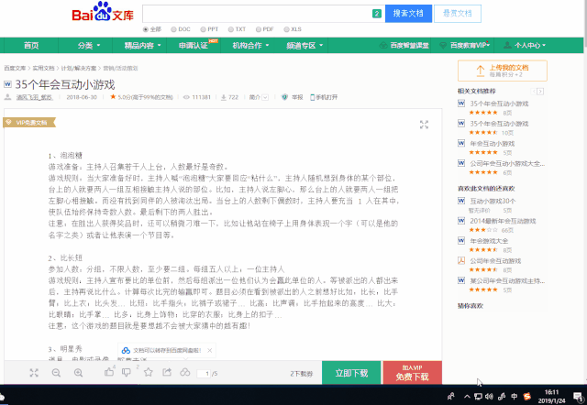This screenshot has width=587, height=405.
Task: Dislike the document with thumbs down
Action: point(127,372)
